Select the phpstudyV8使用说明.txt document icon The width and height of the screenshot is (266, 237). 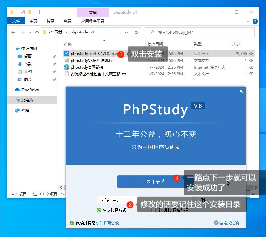pos(67,60)
